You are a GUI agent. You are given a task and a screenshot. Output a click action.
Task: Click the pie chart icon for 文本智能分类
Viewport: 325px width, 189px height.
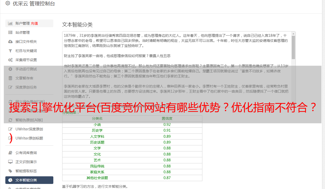point(10,180)
